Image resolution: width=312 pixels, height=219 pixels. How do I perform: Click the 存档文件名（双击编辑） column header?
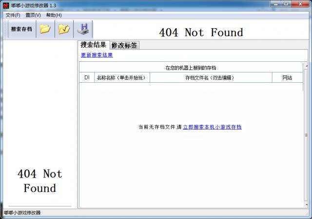point(211,77)
